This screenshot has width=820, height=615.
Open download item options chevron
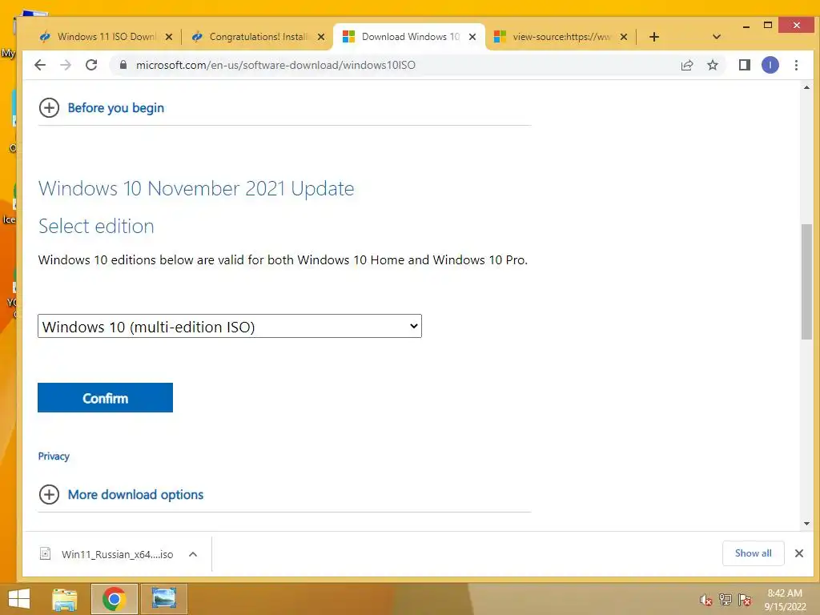pos(193,554)
